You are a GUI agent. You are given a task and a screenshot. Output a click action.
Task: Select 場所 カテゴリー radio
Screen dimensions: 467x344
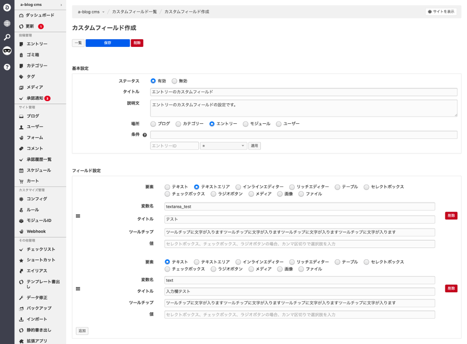coord(178,124)
